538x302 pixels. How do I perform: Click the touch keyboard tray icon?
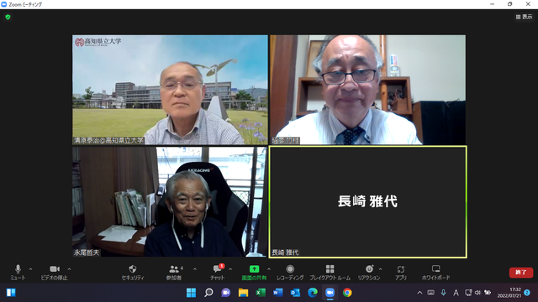(x=431, y=293)
